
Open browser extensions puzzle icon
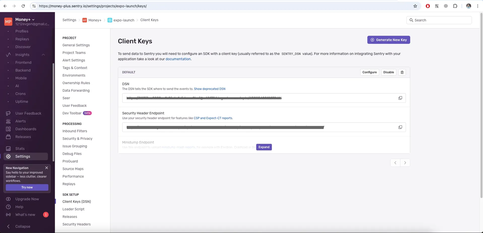[455, 6]
